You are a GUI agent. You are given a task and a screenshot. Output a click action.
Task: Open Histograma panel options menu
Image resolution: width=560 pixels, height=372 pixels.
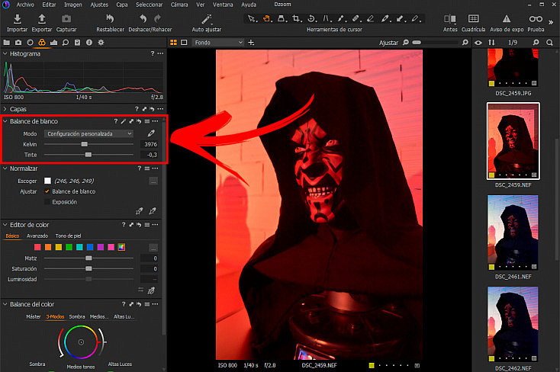[x=161, y=53]
